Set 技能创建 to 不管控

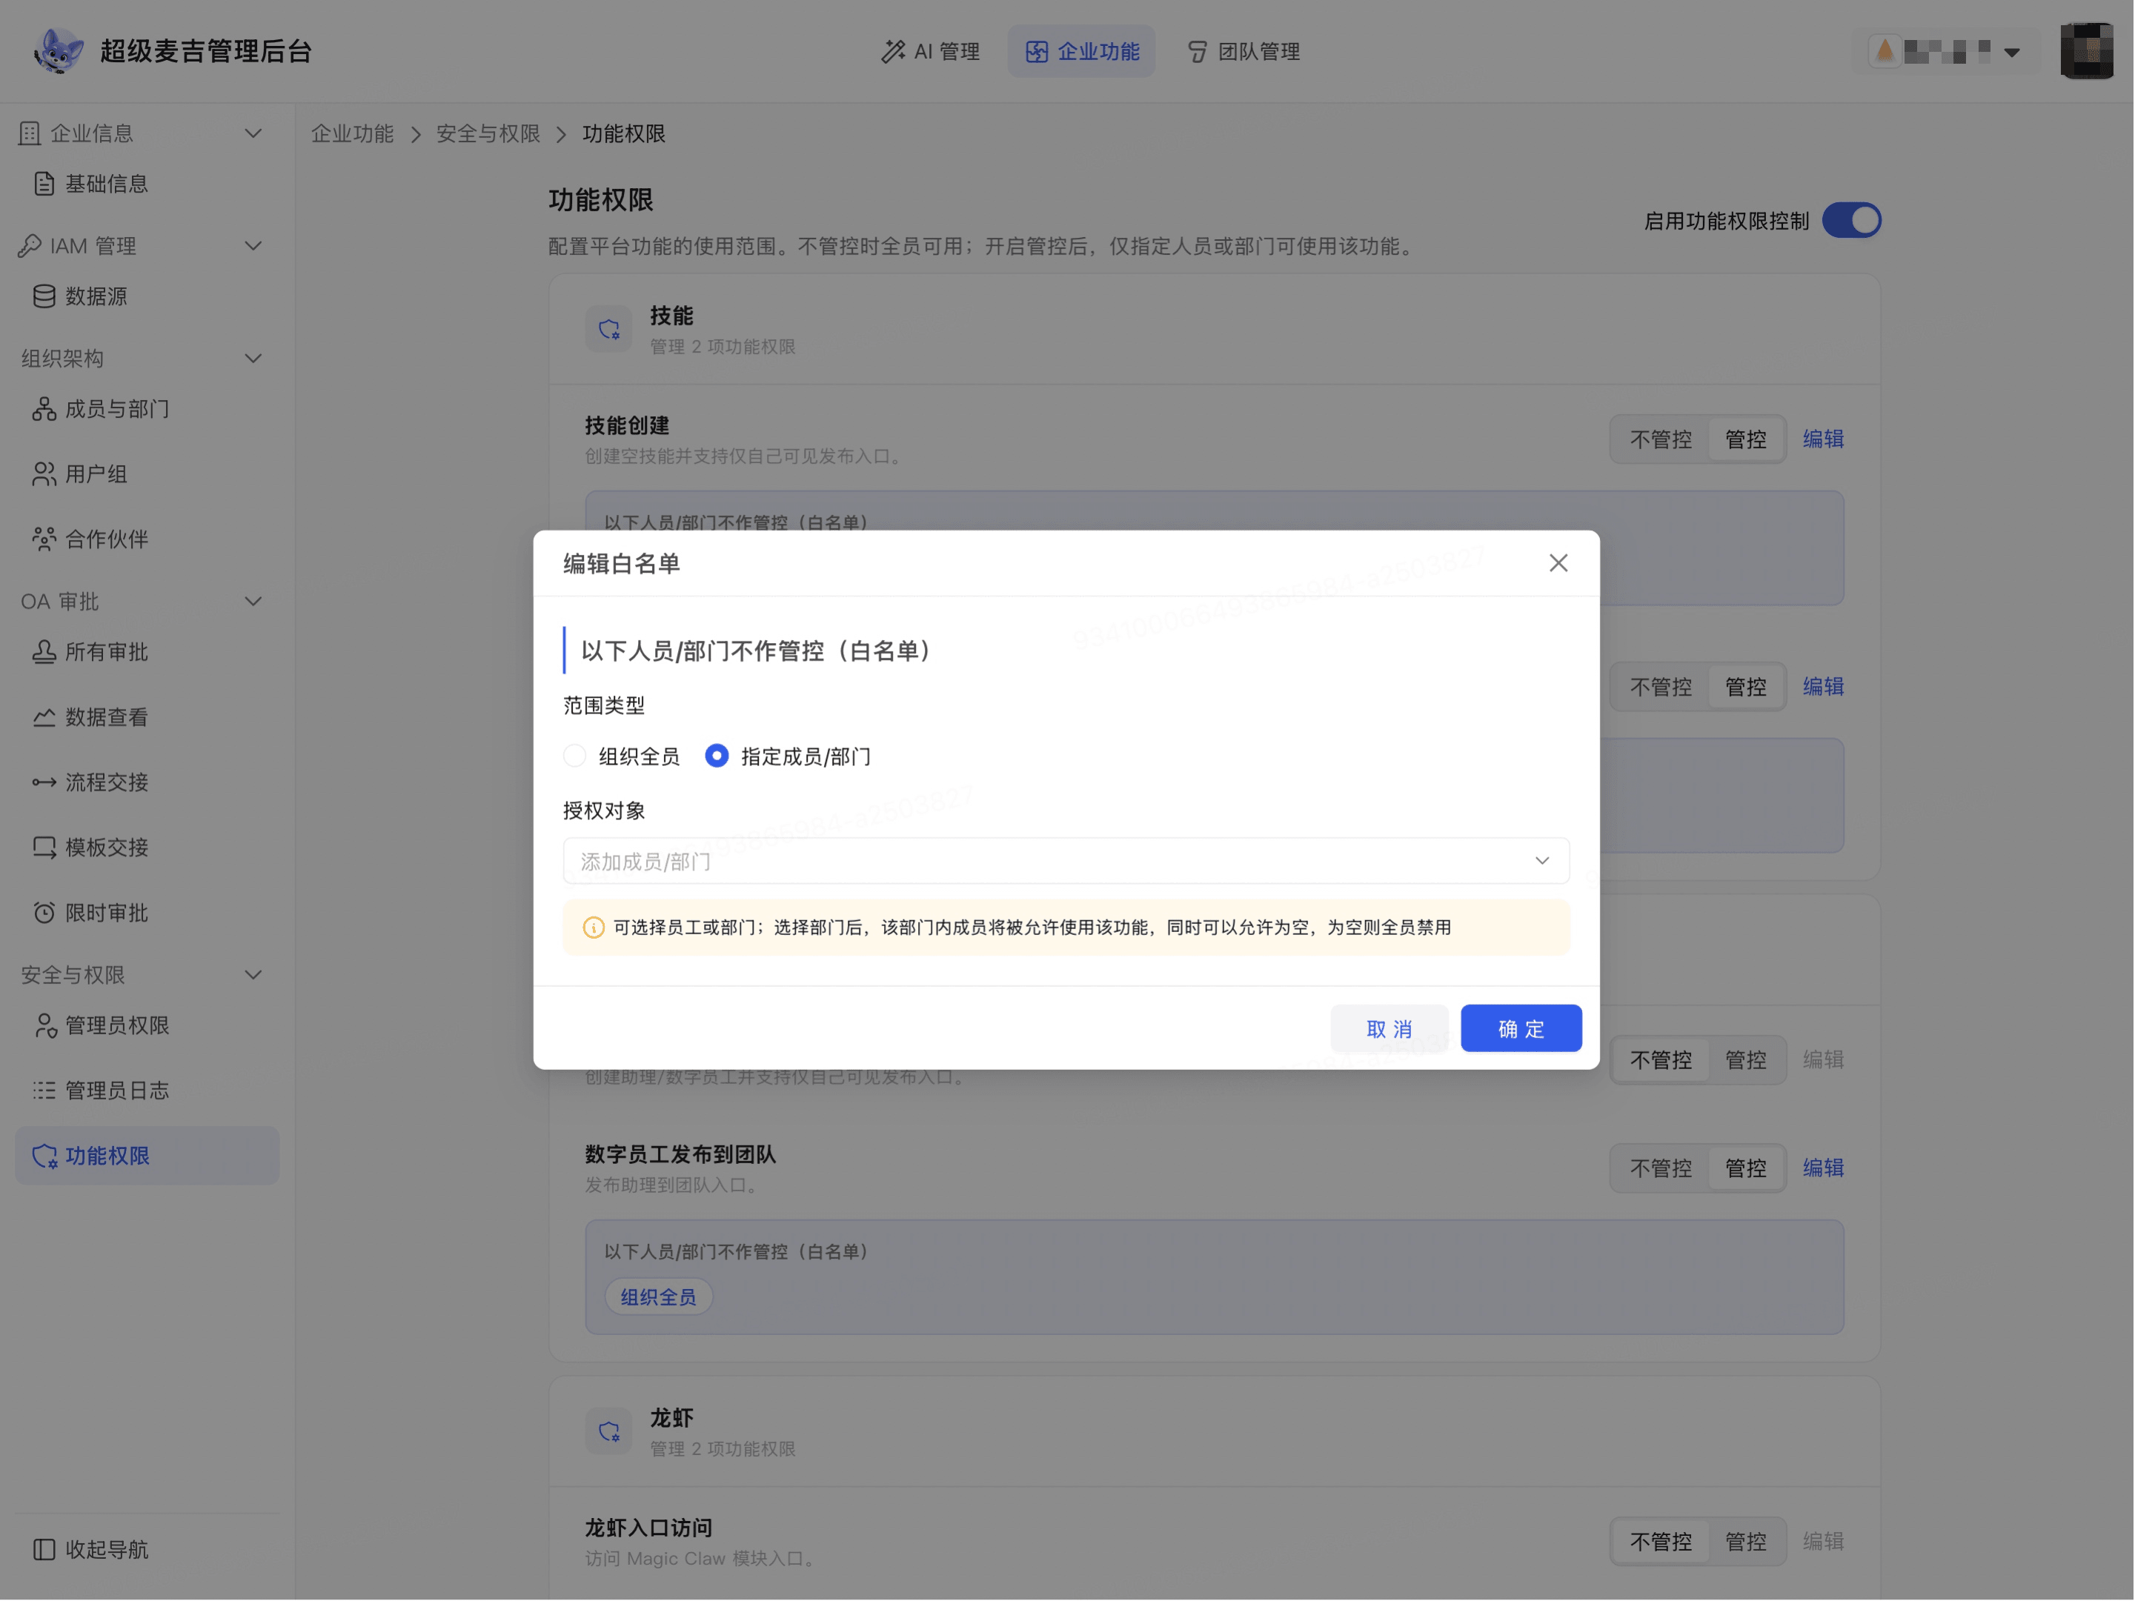click(x=1661, y=440)
